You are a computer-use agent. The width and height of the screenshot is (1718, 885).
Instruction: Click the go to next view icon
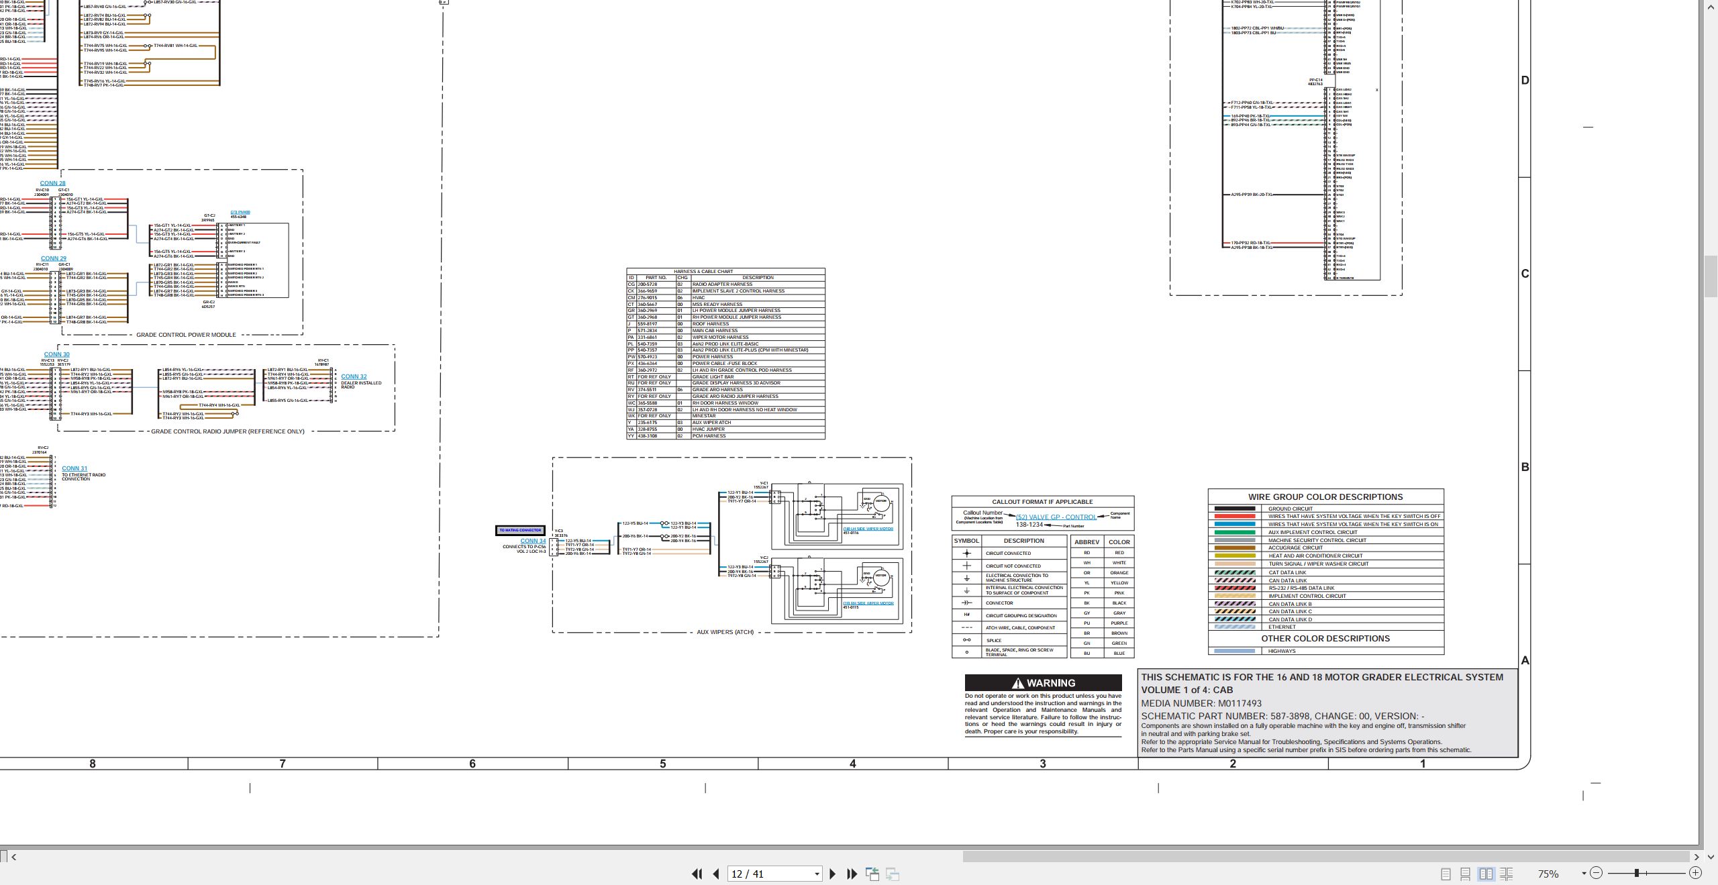[893, 874]
